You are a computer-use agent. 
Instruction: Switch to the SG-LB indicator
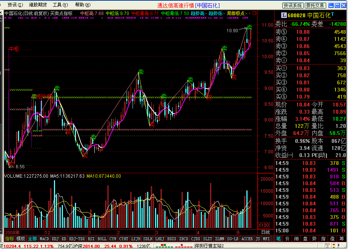pos(233,239)
